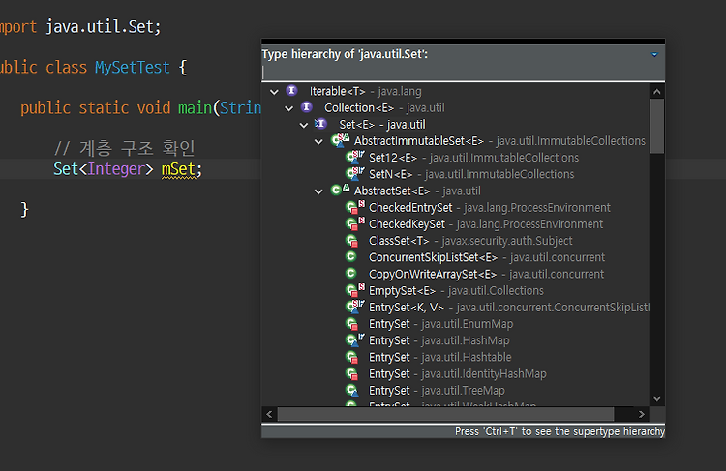Viewport: 726px width, 471px height.
Task: Click the Hashtable EntrySet class icon
Action: click(x=352, y=357)
